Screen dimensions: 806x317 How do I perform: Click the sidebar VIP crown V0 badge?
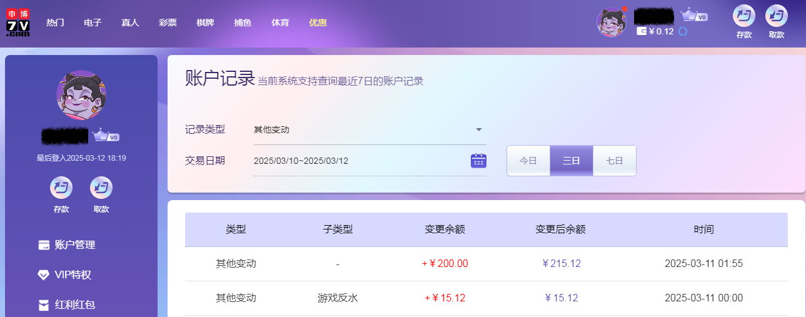coord(106,135)
